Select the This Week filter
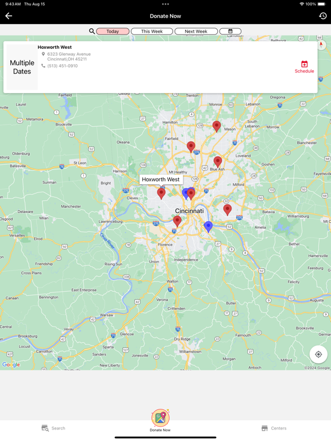Image resolution: width=331 pixels, height=441 pixels. (x=152, y=31)
